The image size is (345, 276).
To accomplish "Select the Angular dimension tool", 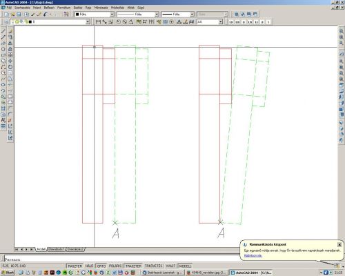I will 131,22.
